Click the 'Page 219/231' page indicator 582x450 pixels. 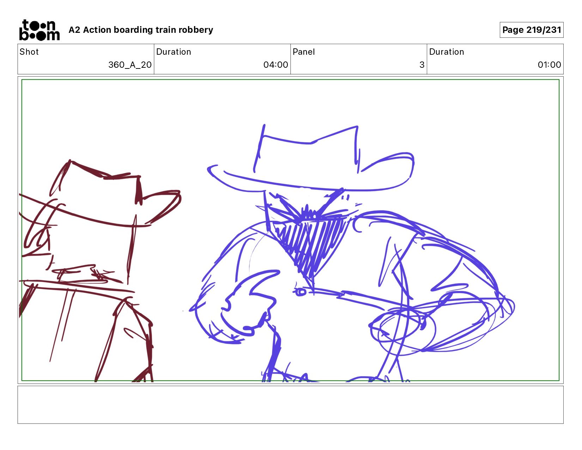(532, 30)
